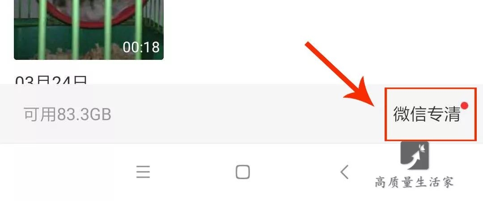
Task: Tap the red notification dot on 微信专清
Action: click(465, 106)
